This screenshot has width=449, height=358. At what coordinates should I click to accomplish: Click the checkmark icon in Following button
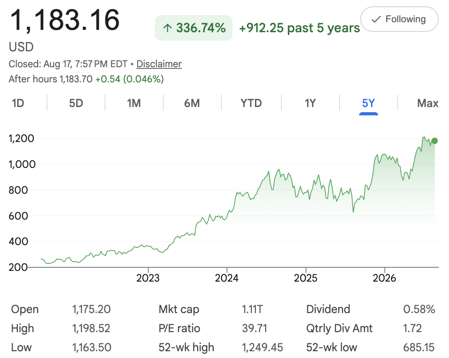tap(376, 19)
